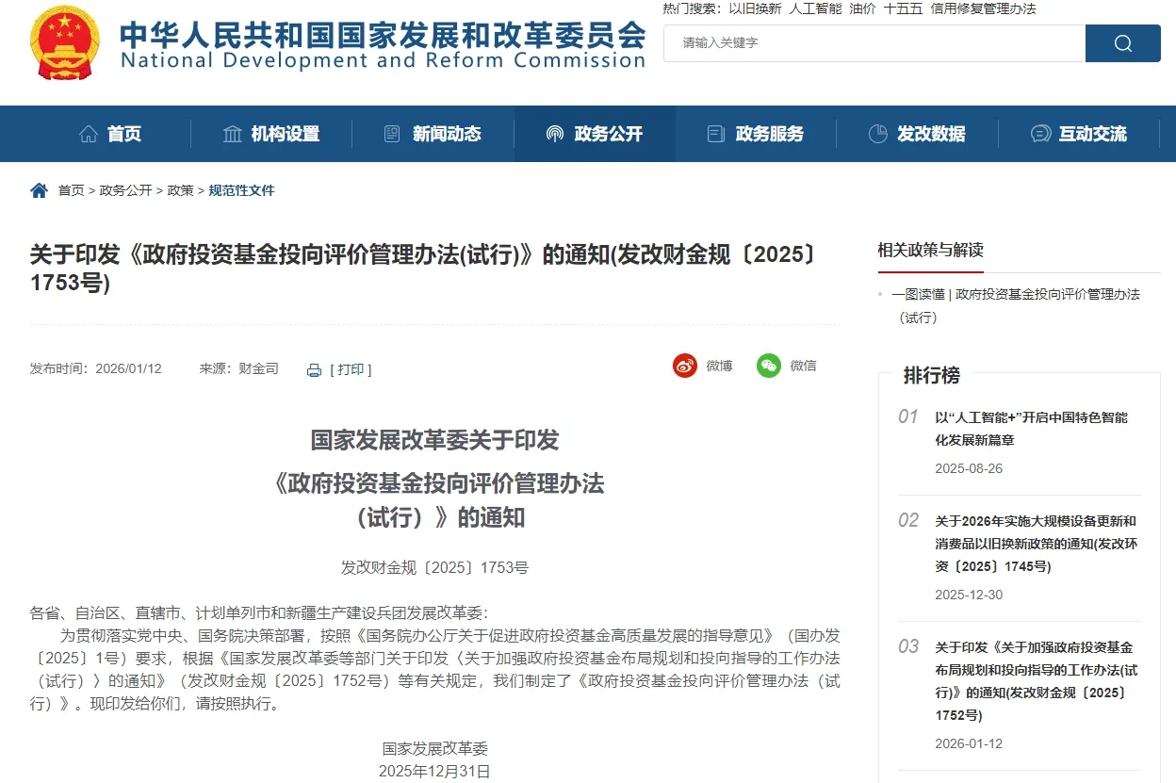The image size is (1176, 783).
Task: Click the site title 中华人民共和国国家发展和改革委员会
Action: (x=383, y=35)
